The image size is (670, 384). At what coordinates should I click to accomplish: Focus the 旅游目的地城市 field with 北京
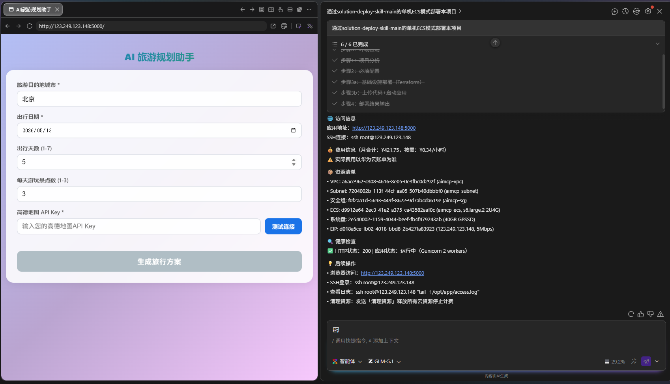point(159,99)
